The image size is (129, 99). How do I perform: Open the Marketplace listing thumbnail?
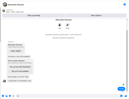4,11
